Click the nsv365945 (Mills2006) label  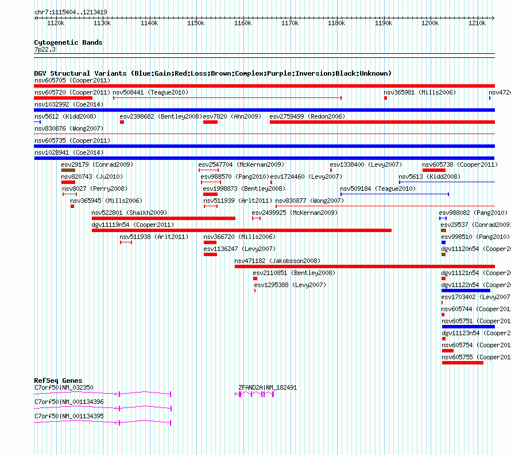pos(106,201)
